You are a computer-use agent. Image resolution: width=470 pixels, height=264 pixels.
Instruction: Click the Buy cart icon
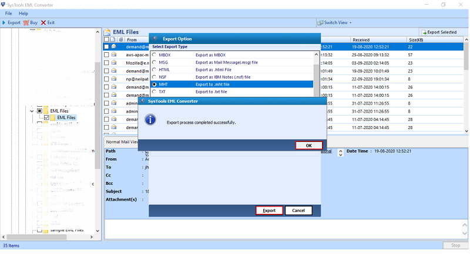26,23
